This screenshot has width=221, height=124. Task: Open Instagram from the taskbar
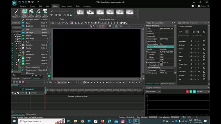[123, 121]
